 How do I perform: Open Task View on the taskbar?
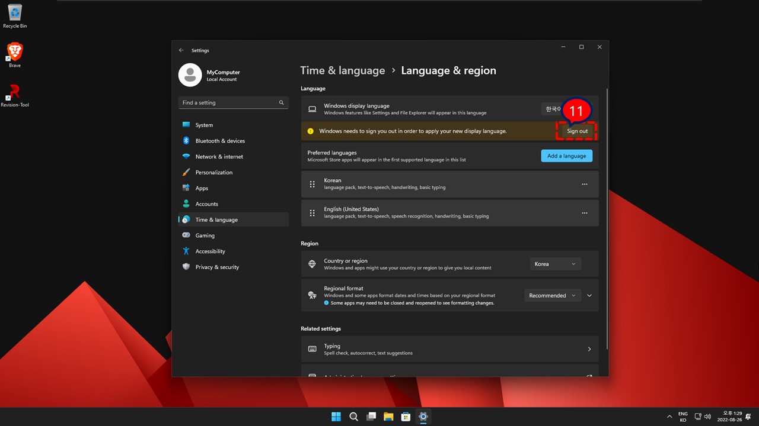(x=371, y=417)
